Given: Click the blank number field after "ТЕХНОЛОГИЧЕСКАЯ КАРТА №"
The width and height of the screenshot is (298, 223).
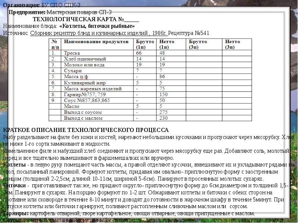Looking at the screenshot, I should [131, 19].
